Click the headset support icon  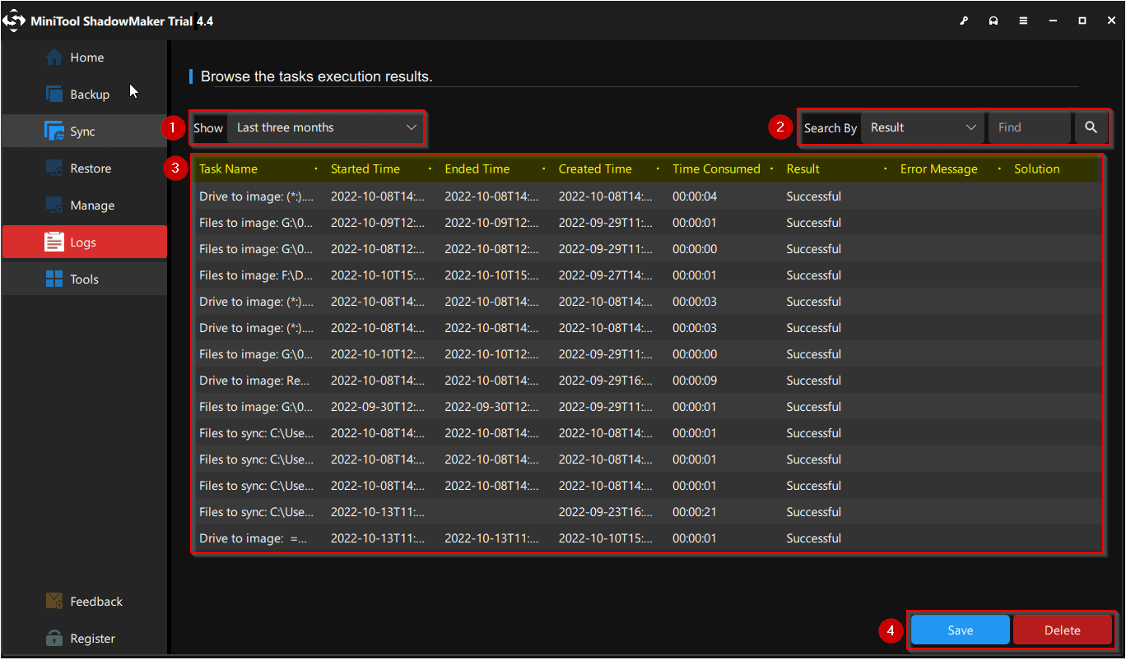[993, 21]
